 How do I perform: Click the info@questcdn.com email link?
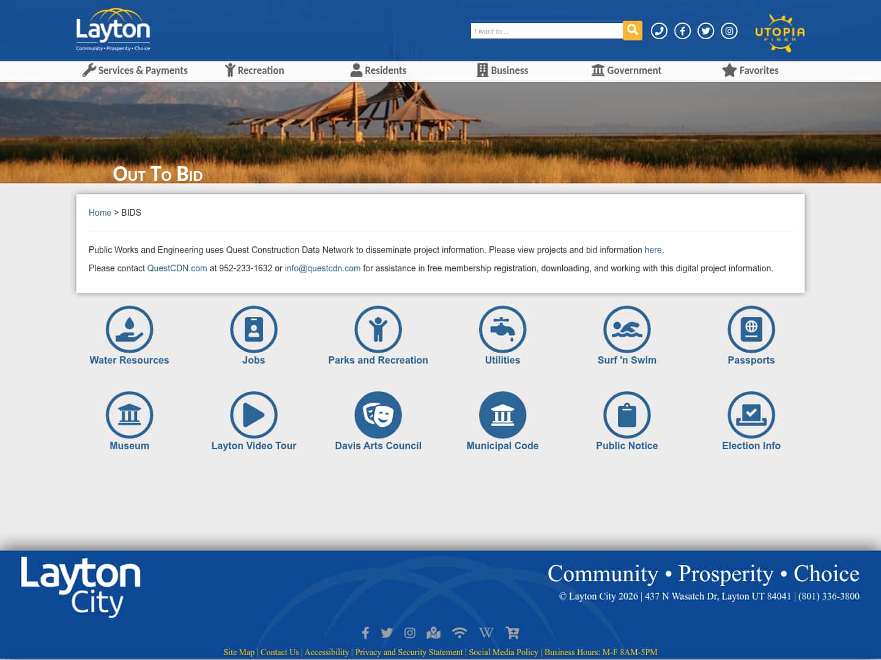(322, 268)
